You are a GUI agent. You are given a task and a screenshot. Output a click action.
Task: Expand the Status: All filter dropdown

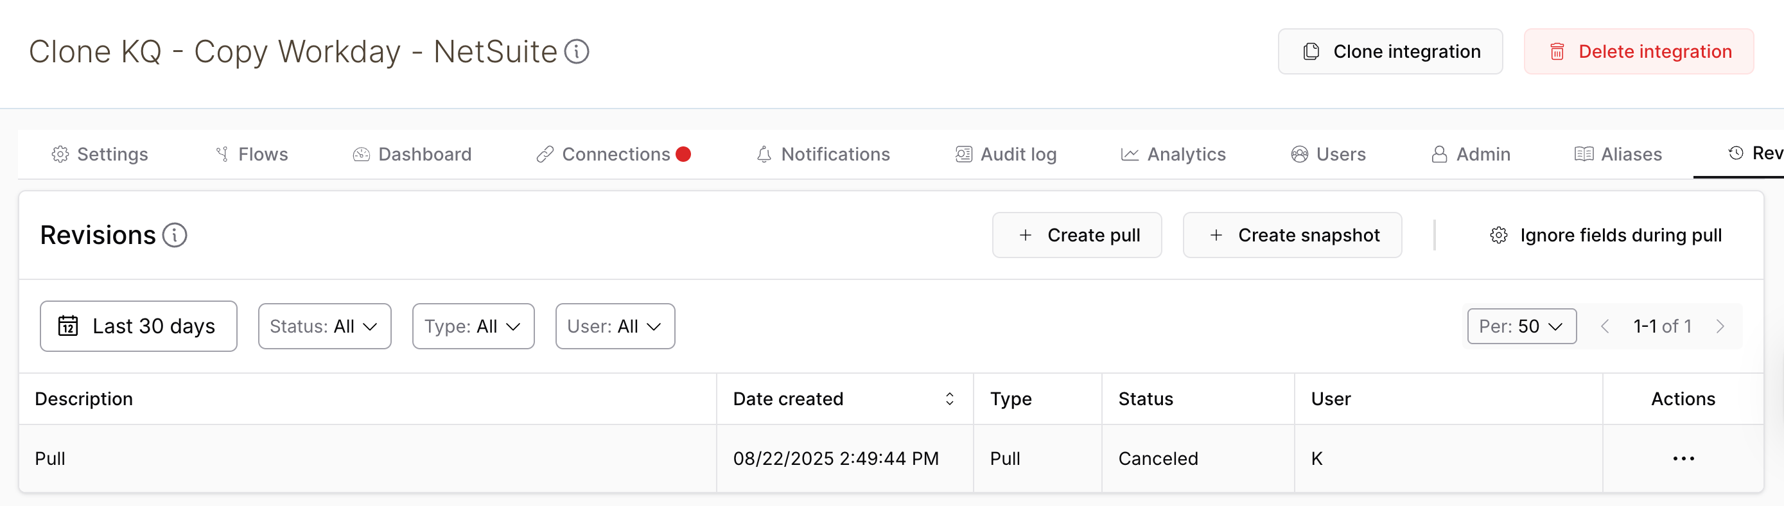[x=325, y=326]
